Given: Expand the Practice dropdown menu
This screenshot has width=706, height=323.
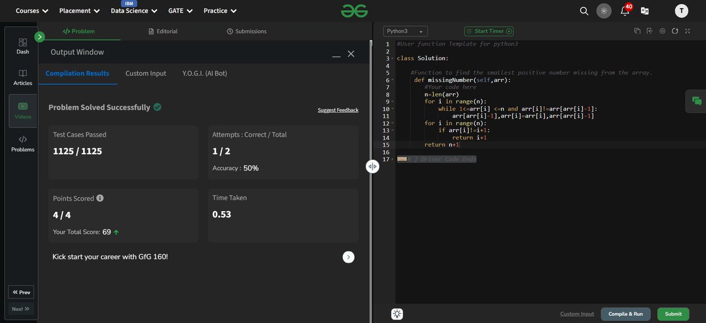Looking at the screenshot, I should 220,11.
